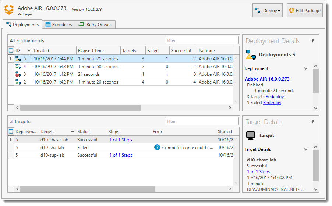Sort by Status column header in Targets
332x206 pixels.
tap(91, 131)
